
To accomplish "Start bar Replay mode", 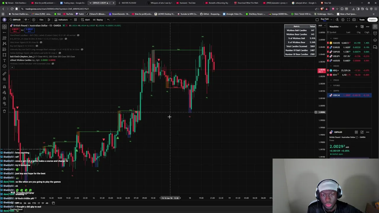I will coord(98,20).
